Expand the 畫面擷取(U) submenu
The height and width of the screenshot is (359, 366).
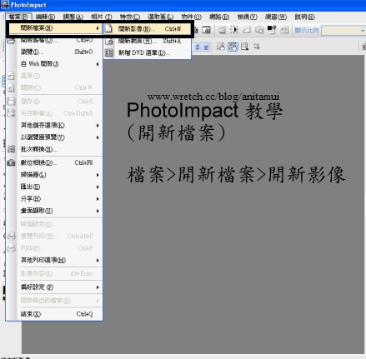click(x=54, y=211)
